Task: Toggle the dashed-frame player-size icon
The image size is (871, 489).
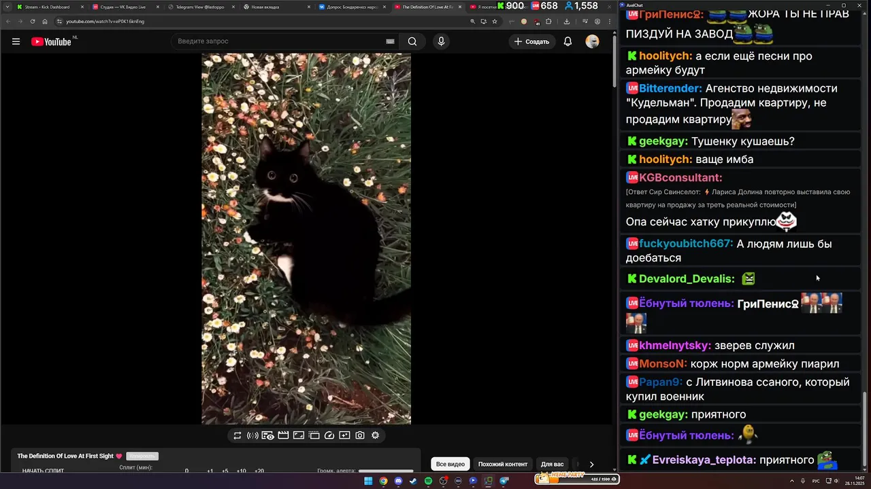Action: [x=314, y=435]
